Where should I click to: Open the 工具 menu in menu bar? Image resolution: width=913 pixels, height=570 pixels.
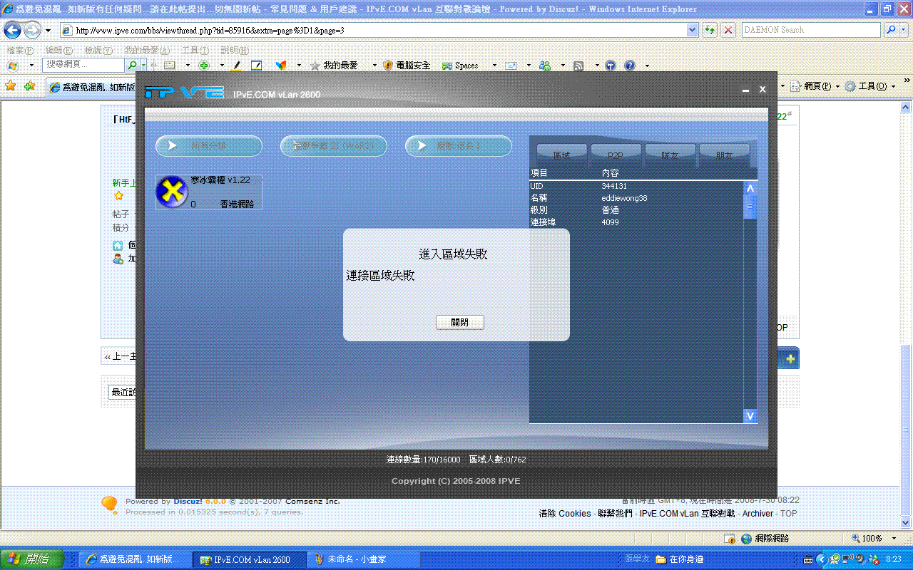[x=195, y=51]
